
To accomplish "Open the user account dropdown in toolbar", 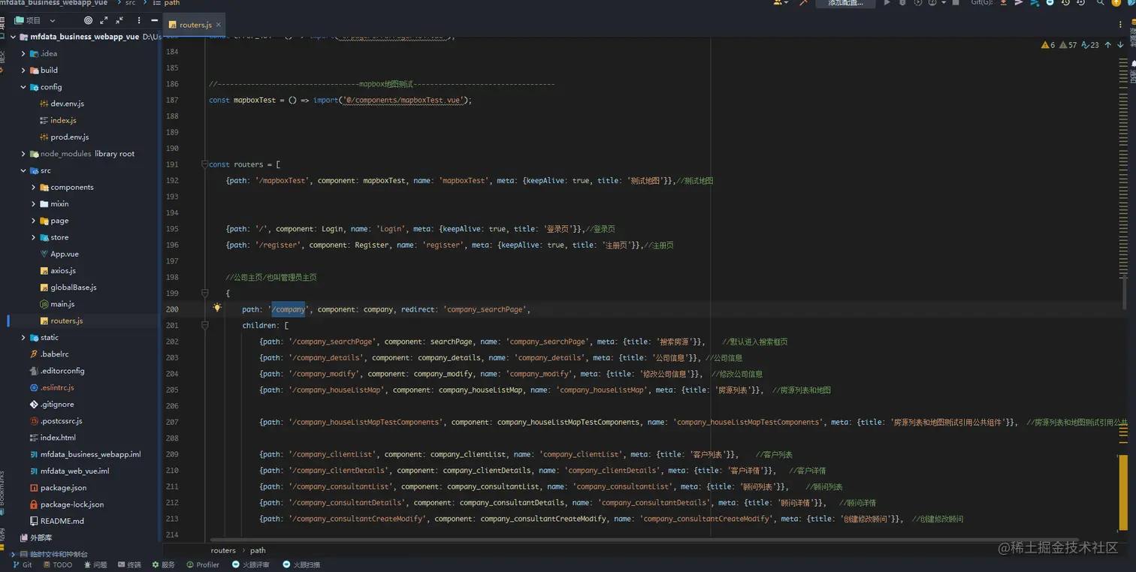I will 781,3.
